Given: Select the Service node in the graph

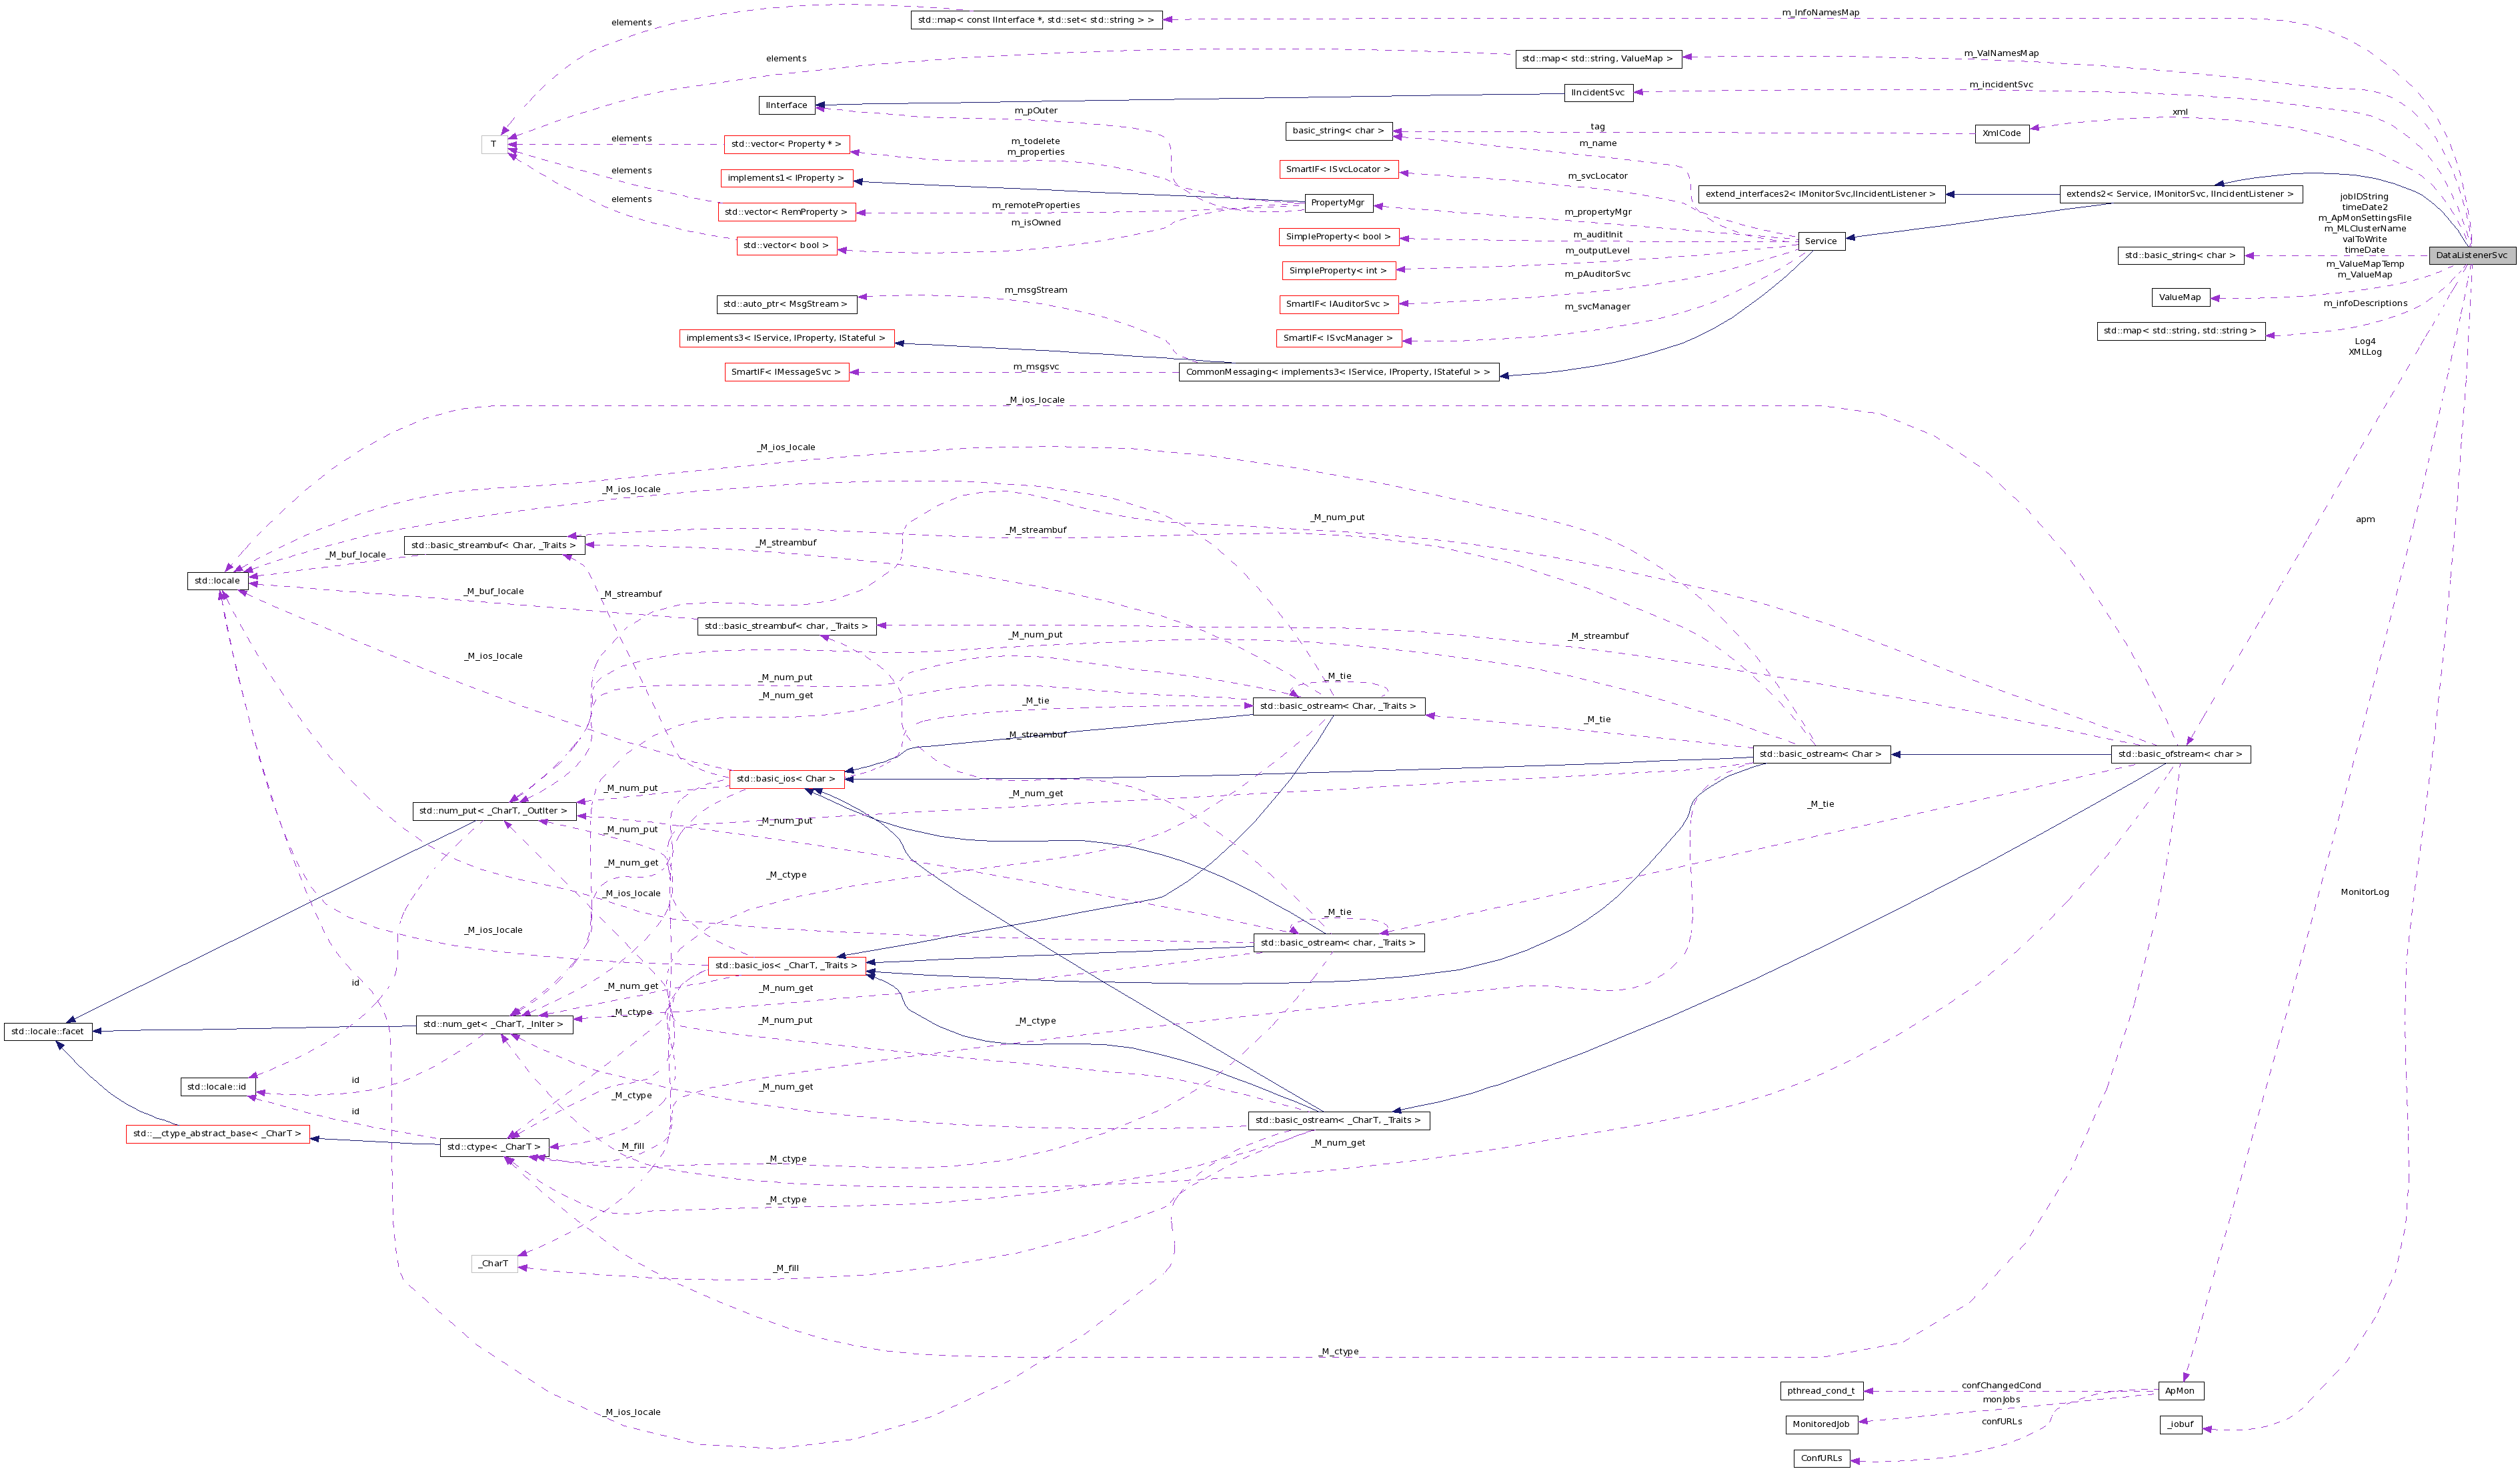Looking at the screenshot, I should tap(1820, 241).
